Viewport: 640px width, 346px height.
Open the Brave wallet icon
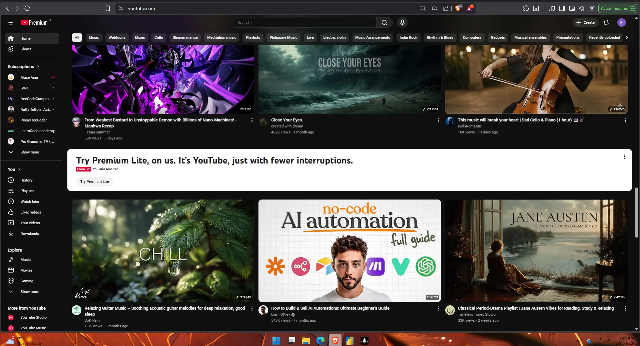pyautogui.click(x=572, y=8)
